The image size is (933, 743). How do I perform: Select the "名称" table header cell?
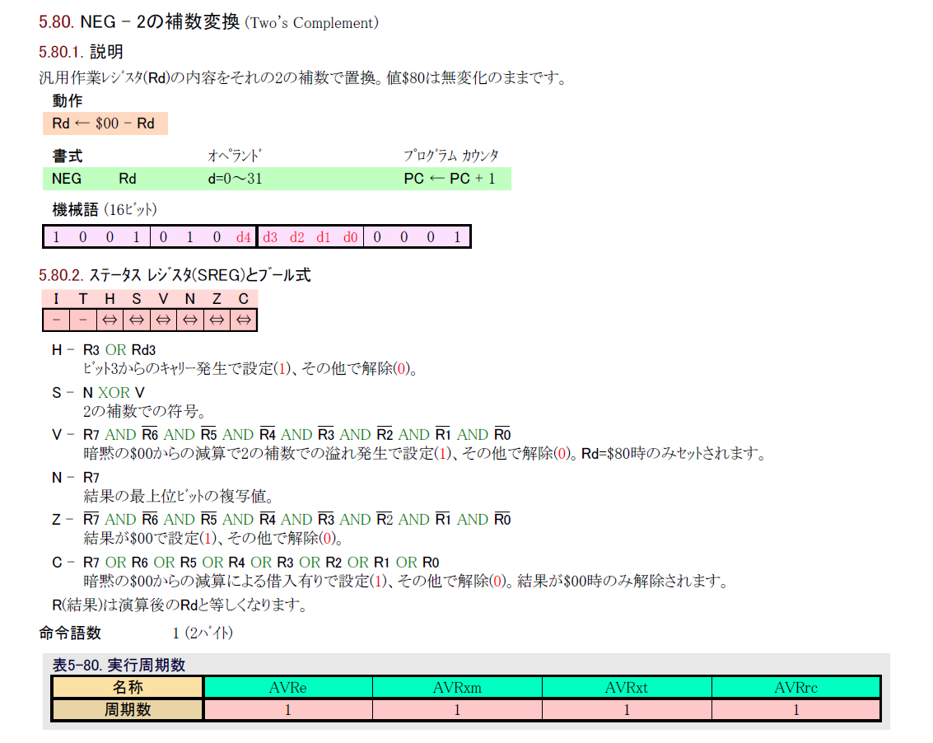click(128, 688)
